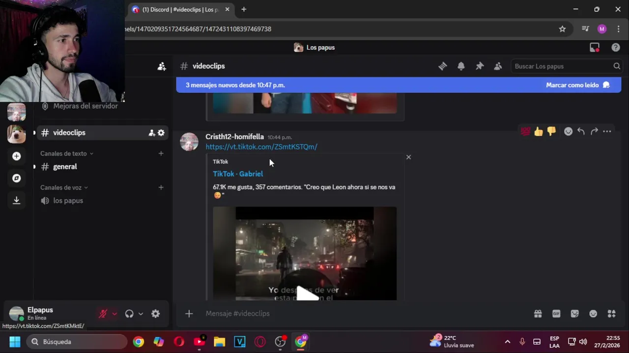Forward the message arrow icon
Viewport: 629px width, 353px height.
594,131
